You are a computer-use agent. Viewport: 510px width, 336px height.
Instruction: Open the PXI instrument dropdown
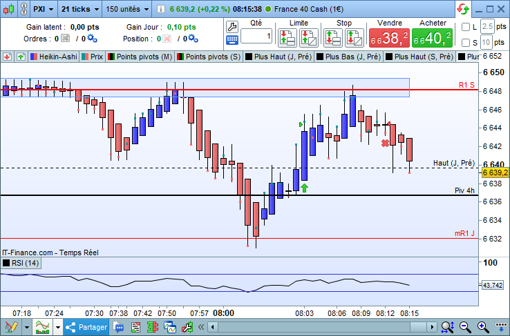pos(43,9)
